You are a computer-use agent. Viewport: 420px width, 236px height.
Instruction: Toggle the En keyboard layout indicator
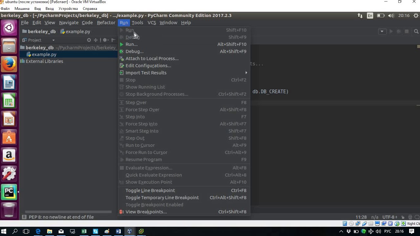(370, 15)
